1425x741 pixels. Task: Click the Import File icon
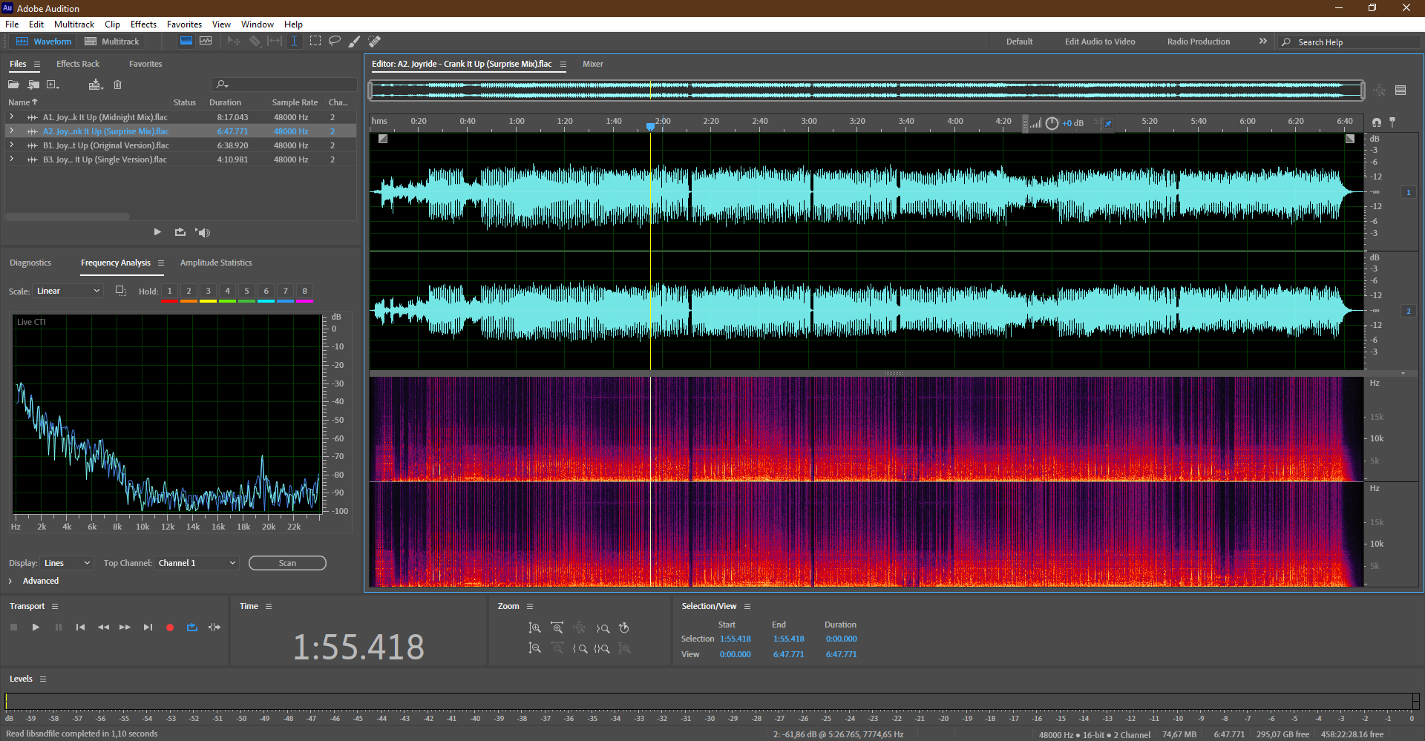click(x=33, y=85)
